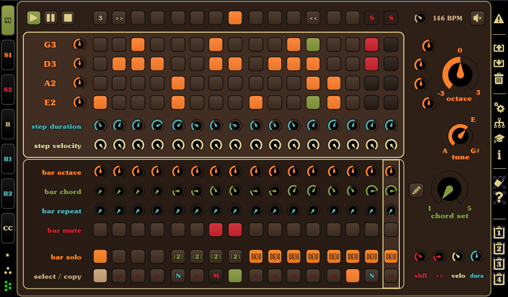Select clipboard slot 1 icon
Image resolution: width=508 pixels, height=297 pixels.
pyautogui.click(x=499, y=232)
